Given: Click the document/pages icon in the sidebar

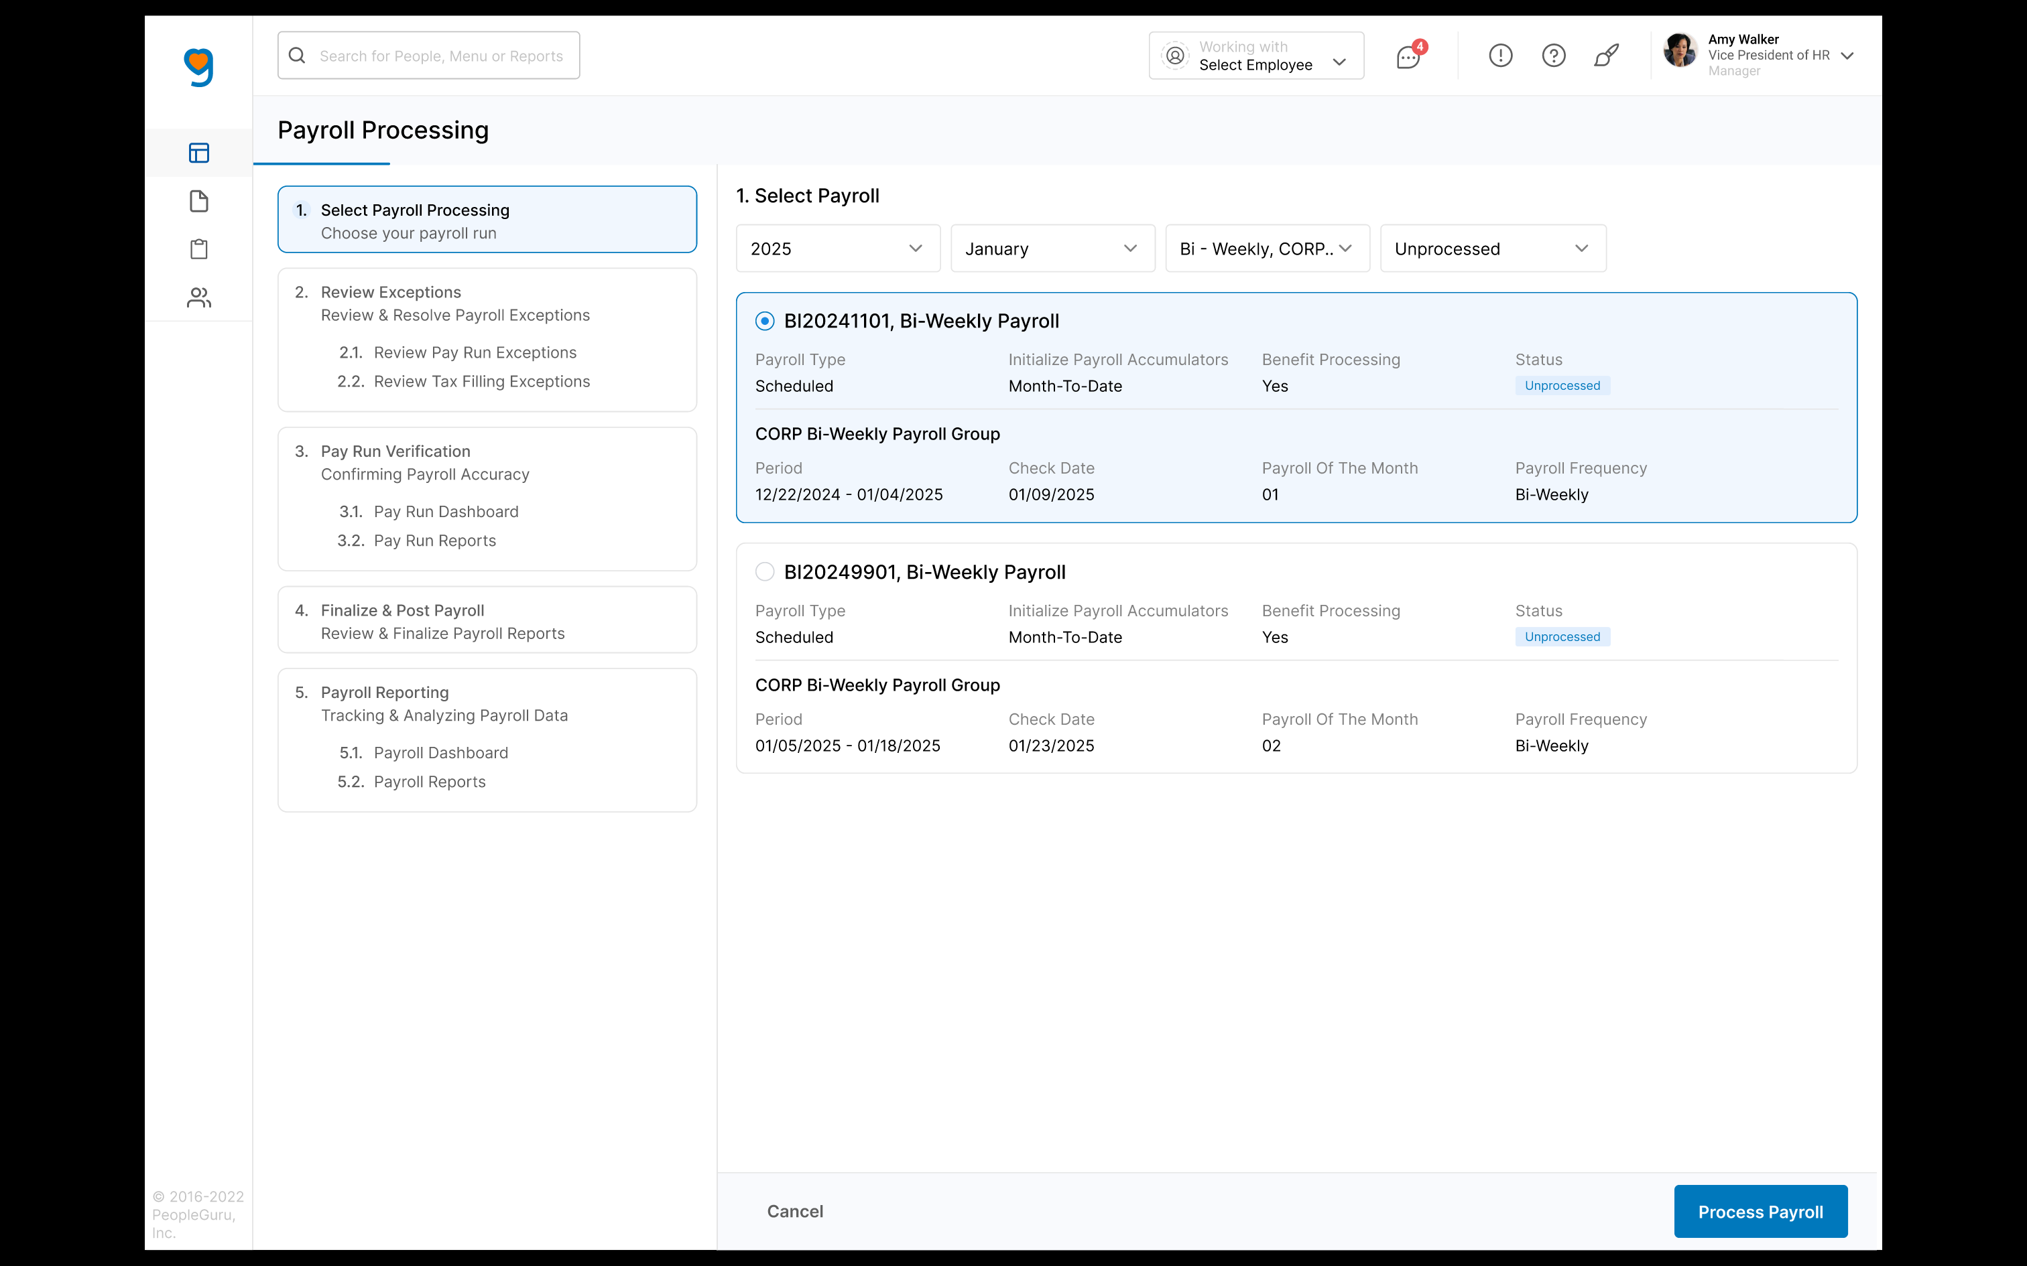Looking at the screenshot, I should point(198,201).
